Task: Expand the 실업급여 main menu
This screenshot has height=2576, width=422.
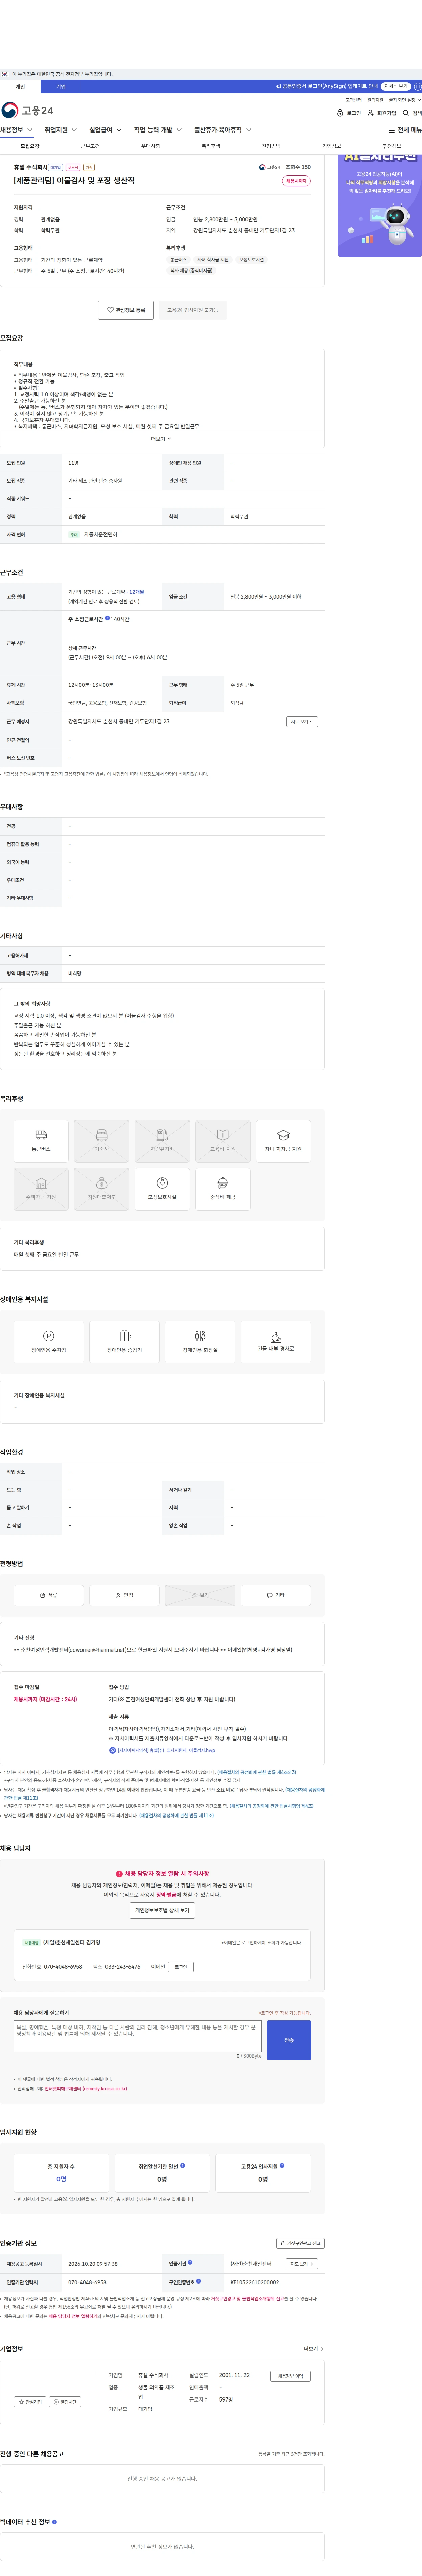Action: point(105,130)
